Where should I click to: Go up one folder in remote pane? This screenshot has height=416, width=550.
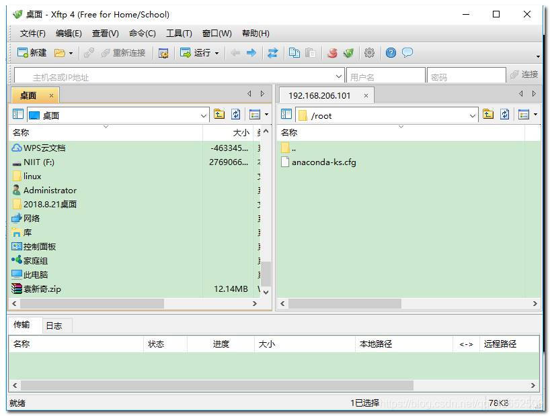pos(488,114)
